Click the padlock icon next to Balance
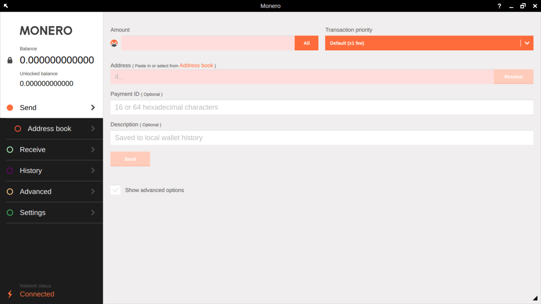 click(x=9, y=59)
